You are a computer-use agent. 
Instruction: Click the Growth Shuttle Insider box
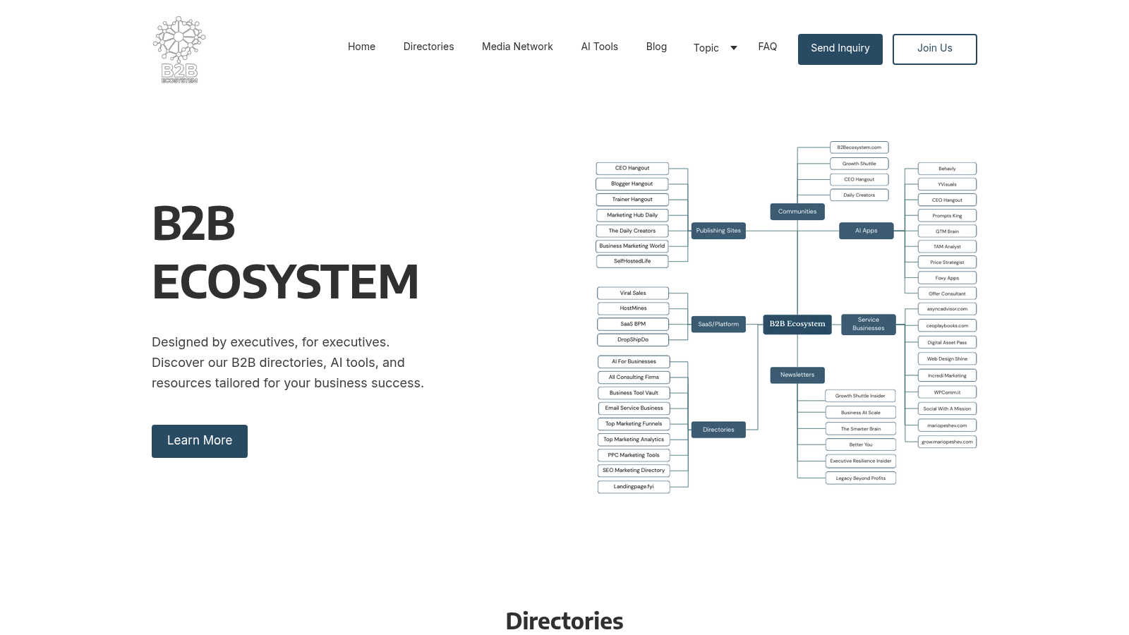[x=860, y=396]
